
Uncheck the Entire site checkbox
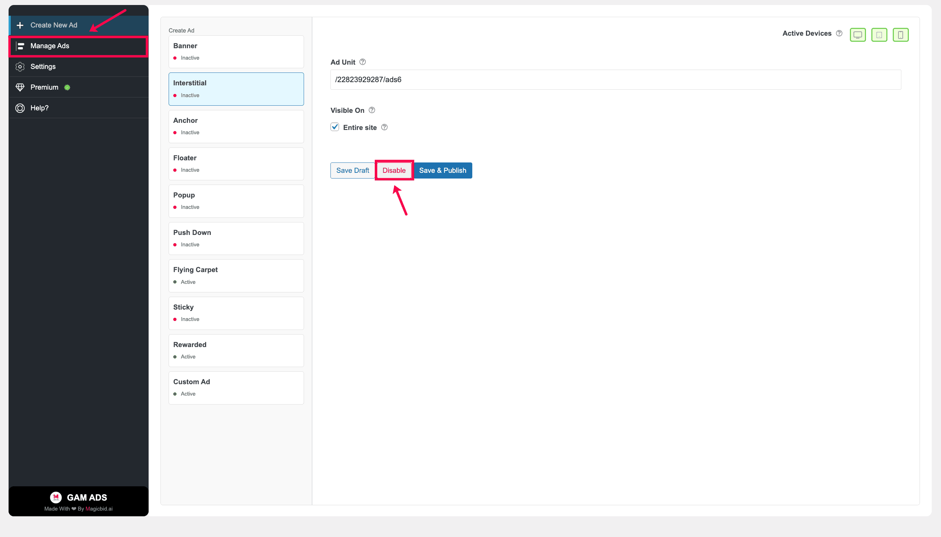point(335,127)
